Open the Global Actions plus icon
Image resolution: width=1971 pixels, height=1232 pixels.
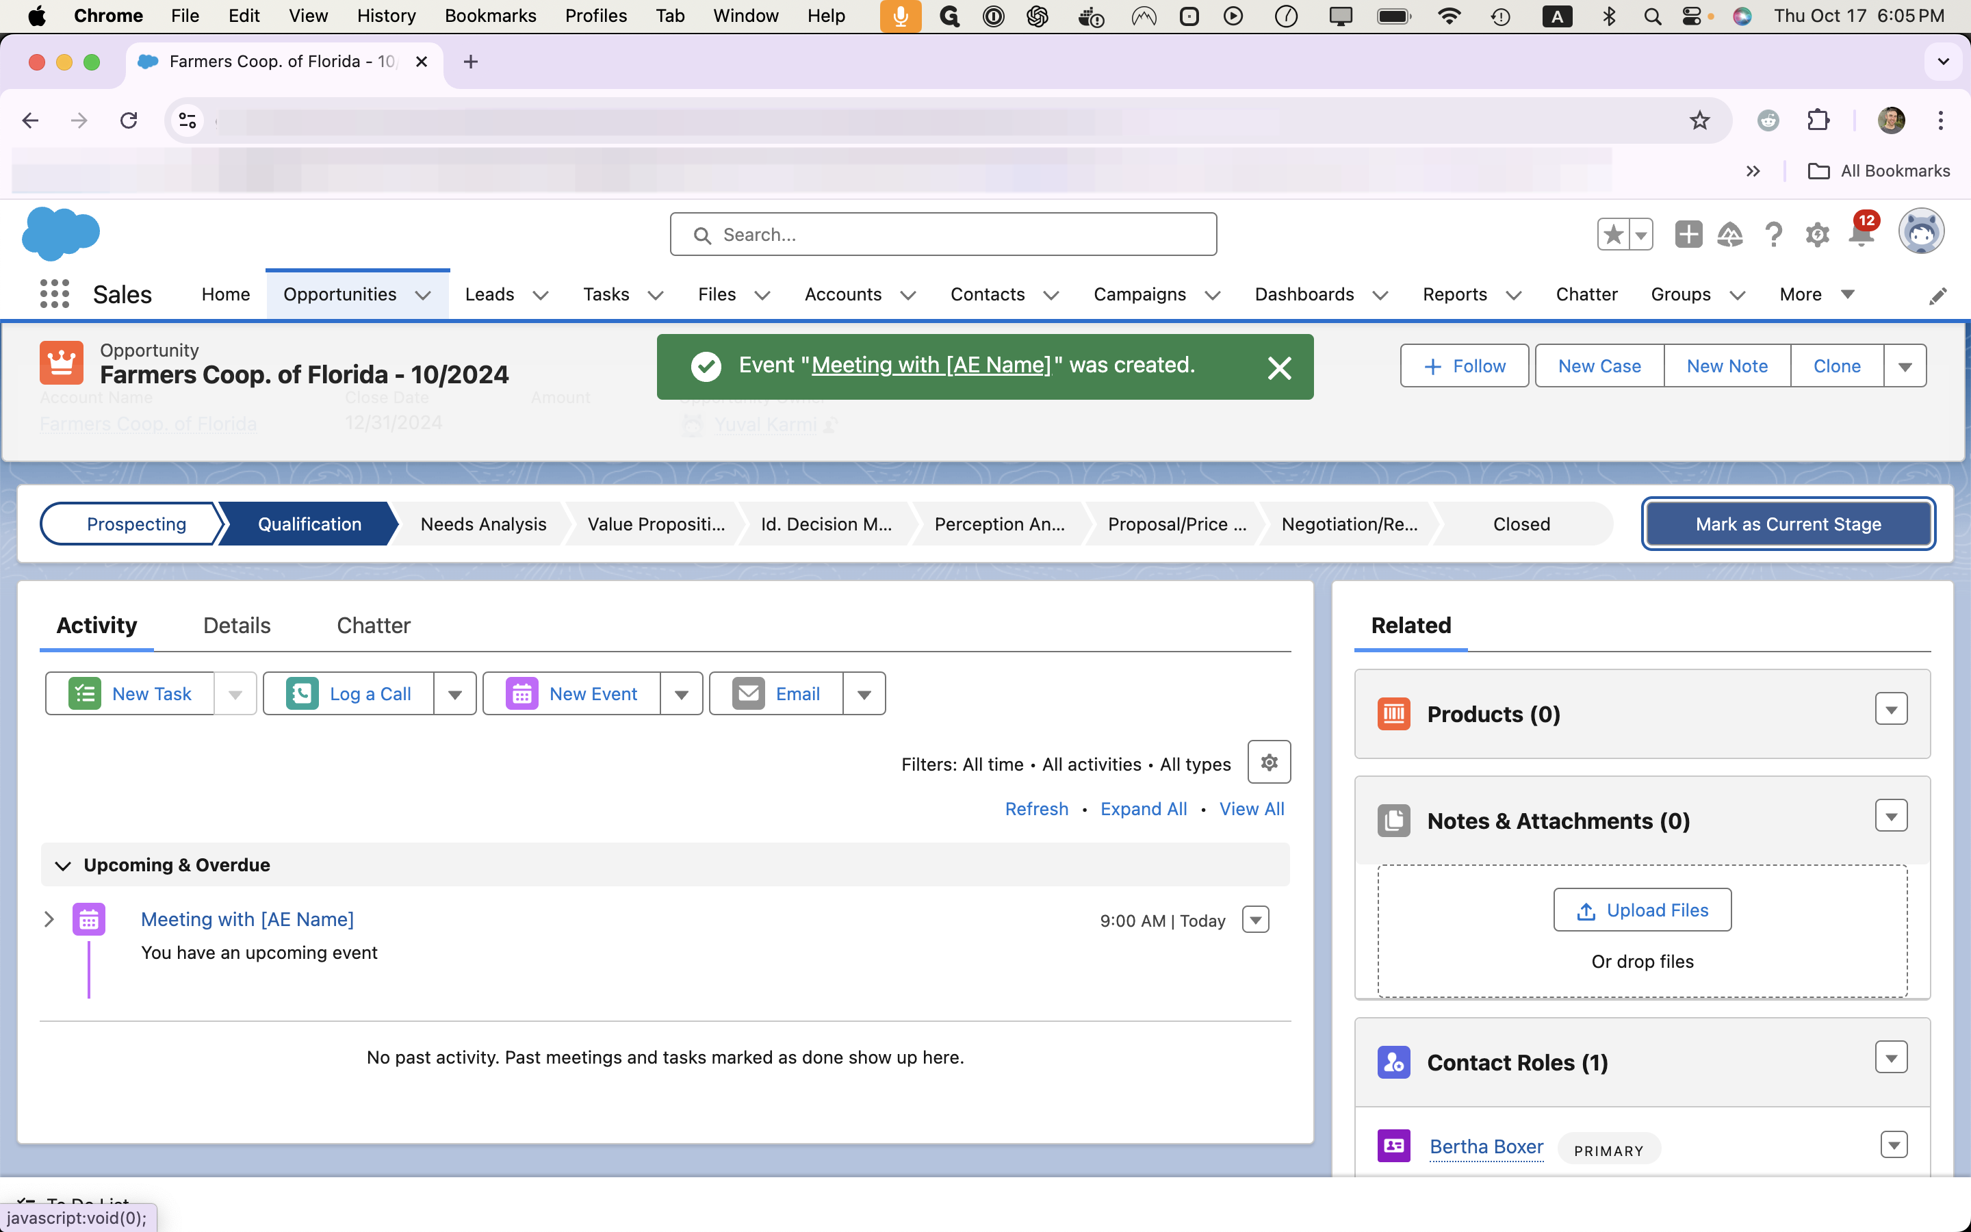(x=1688, y=235)
